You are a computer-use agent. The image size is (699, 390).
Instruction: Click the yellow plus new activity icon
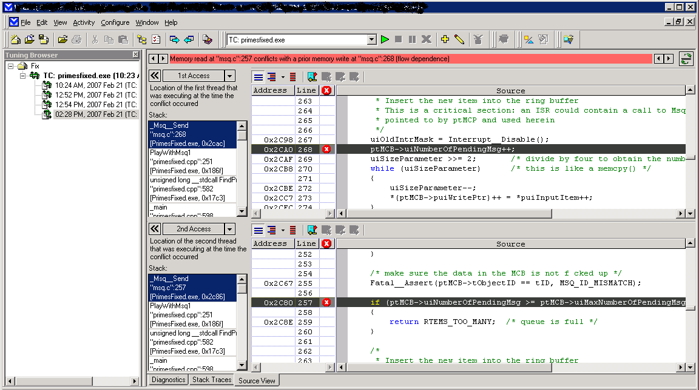445,39
